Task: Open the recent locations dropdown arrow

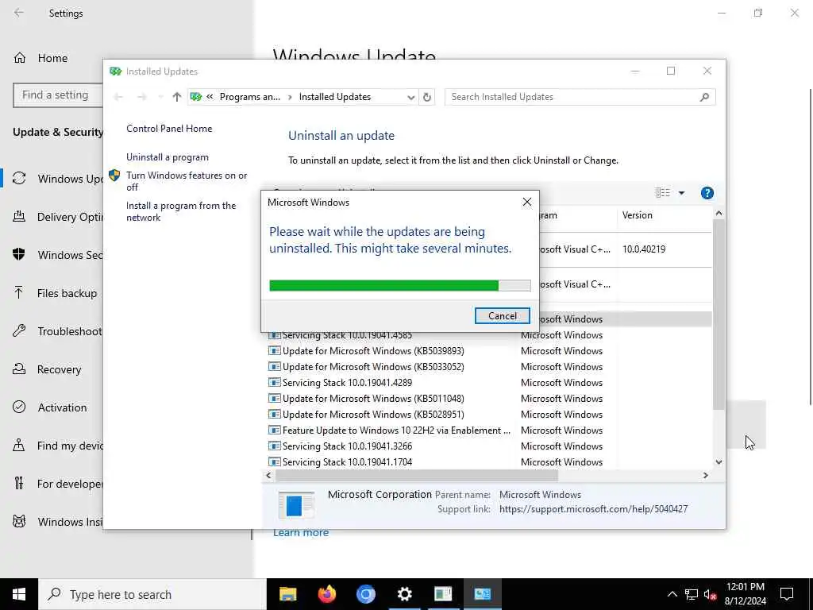Action: 160,97
